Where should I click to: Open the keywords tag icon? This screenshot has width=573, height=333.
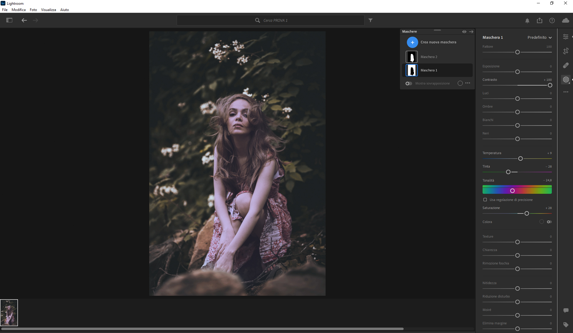[566, 324]
